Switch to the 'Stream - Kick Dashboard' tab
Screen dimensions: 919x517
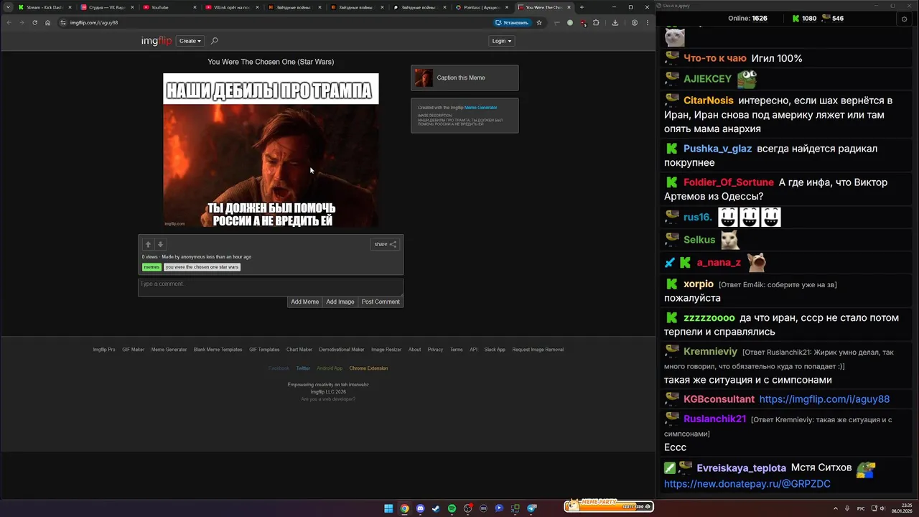tap(43, 7)
